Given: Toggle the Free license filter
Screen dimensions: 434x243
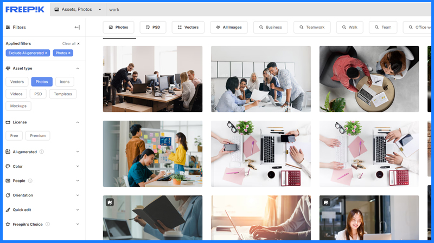Looking at the screenshot, I should [14, 136].
